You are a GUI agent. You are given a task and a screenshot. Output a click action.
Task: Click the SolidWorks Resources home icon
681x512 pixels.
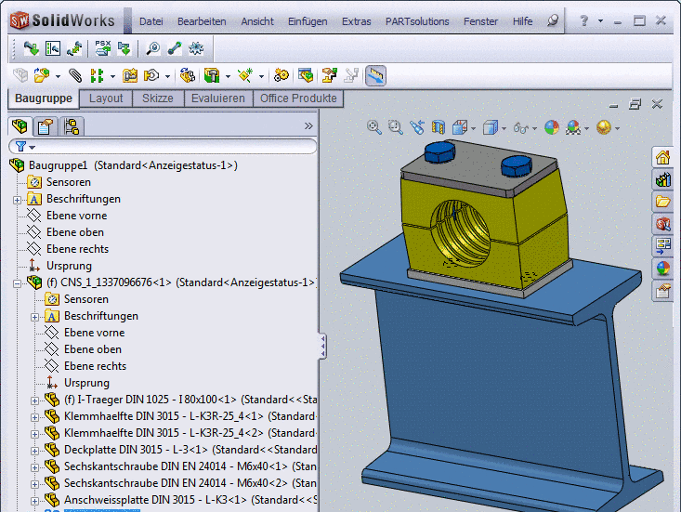click(662, 156)
